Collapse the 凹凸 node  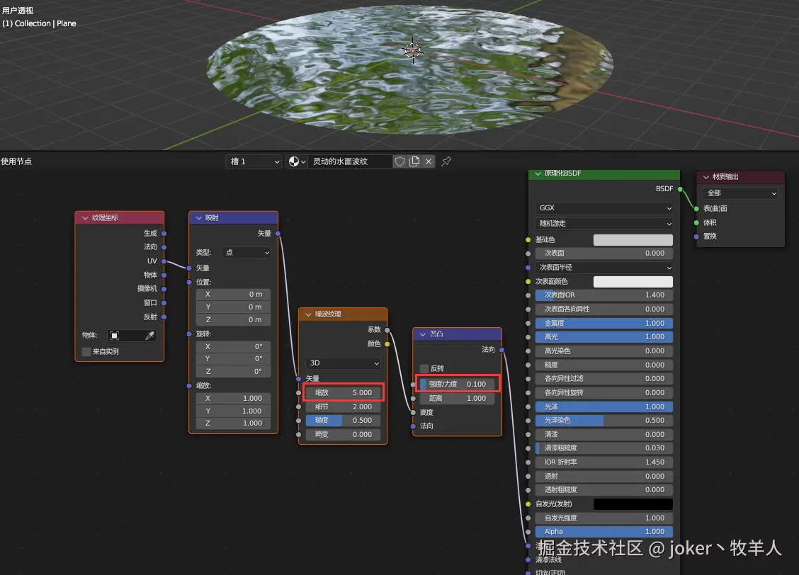click(x=422, y=334)
